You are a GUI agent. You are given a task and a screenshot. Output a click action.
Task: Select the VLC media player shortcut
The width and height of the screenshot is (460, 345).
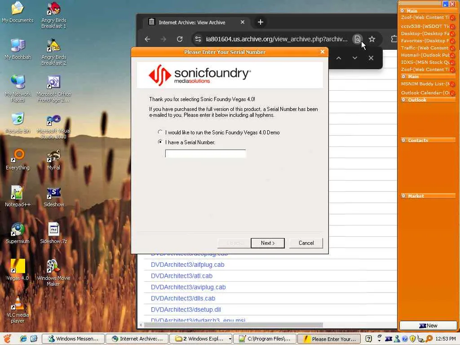[x=18, y=310]
